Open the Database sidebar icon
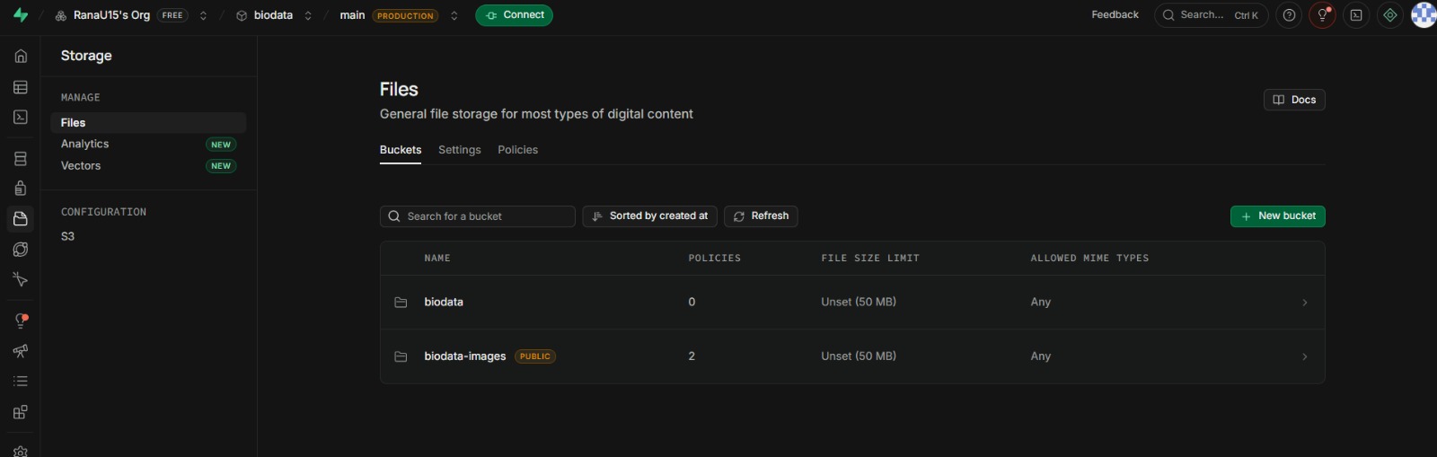 (x=21, y=159)
